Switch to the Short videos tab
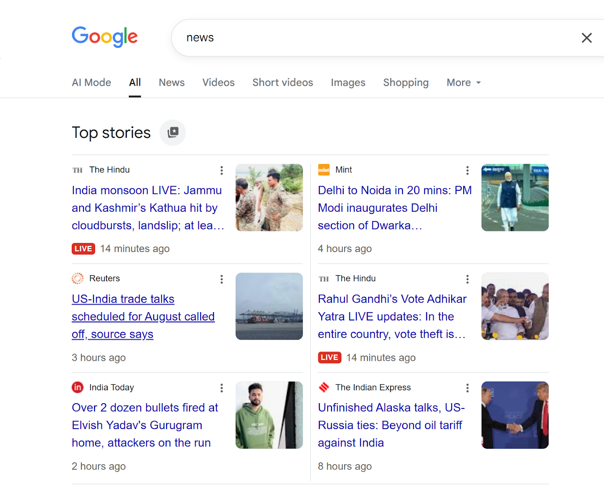604x499 pixels. 283,82
